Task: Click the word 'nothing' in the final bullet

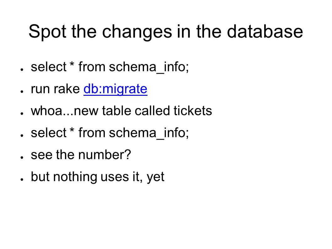Action: [75, 177]
